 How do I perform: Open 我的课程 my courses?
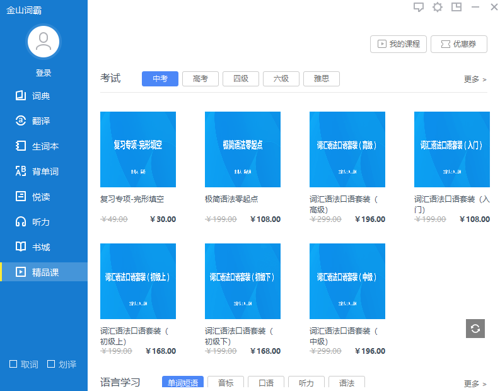pos(398,44)
